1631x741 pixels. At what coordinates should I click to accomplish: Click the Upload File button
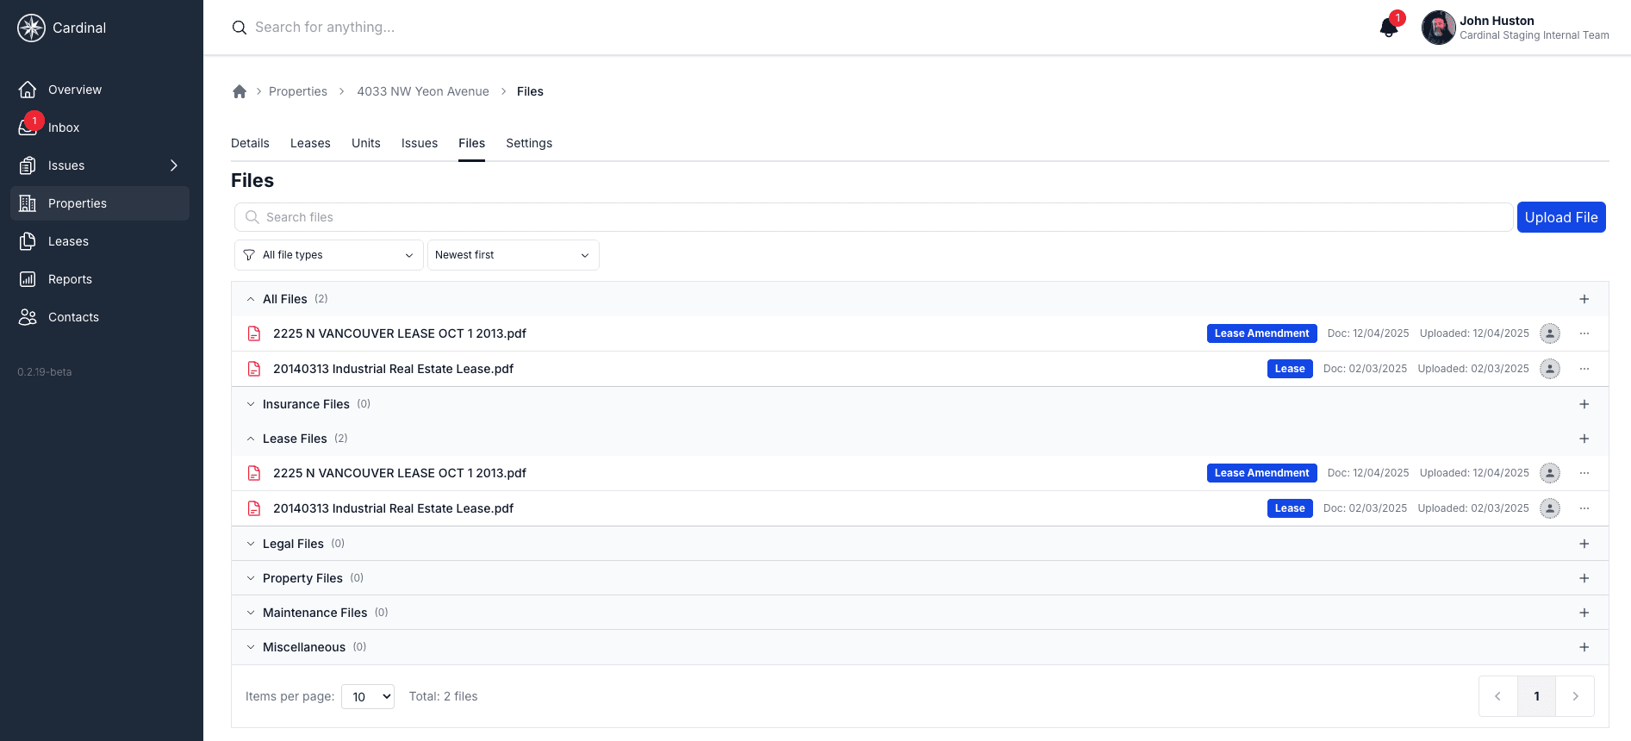pyautogui.click(x=1561, y=217)
